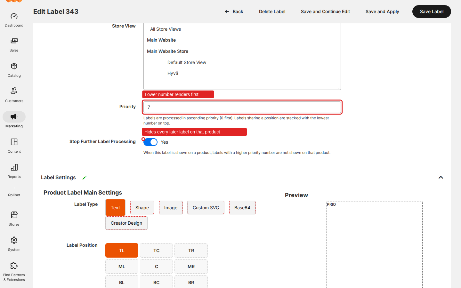Select TL label position

122,251
